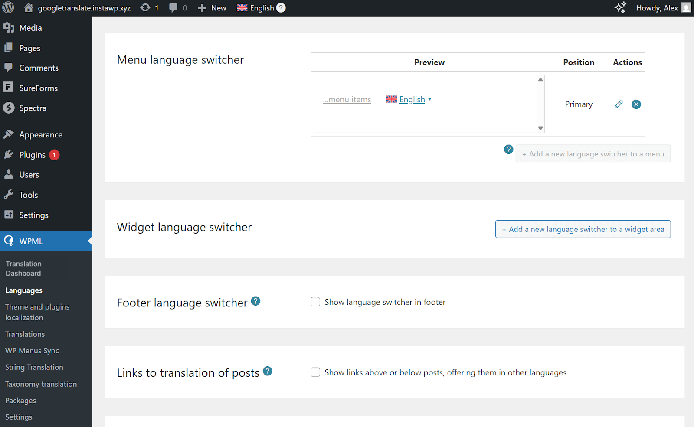
Task: Open the comments bubble icon in admin bar
Action: coord(173,8)
